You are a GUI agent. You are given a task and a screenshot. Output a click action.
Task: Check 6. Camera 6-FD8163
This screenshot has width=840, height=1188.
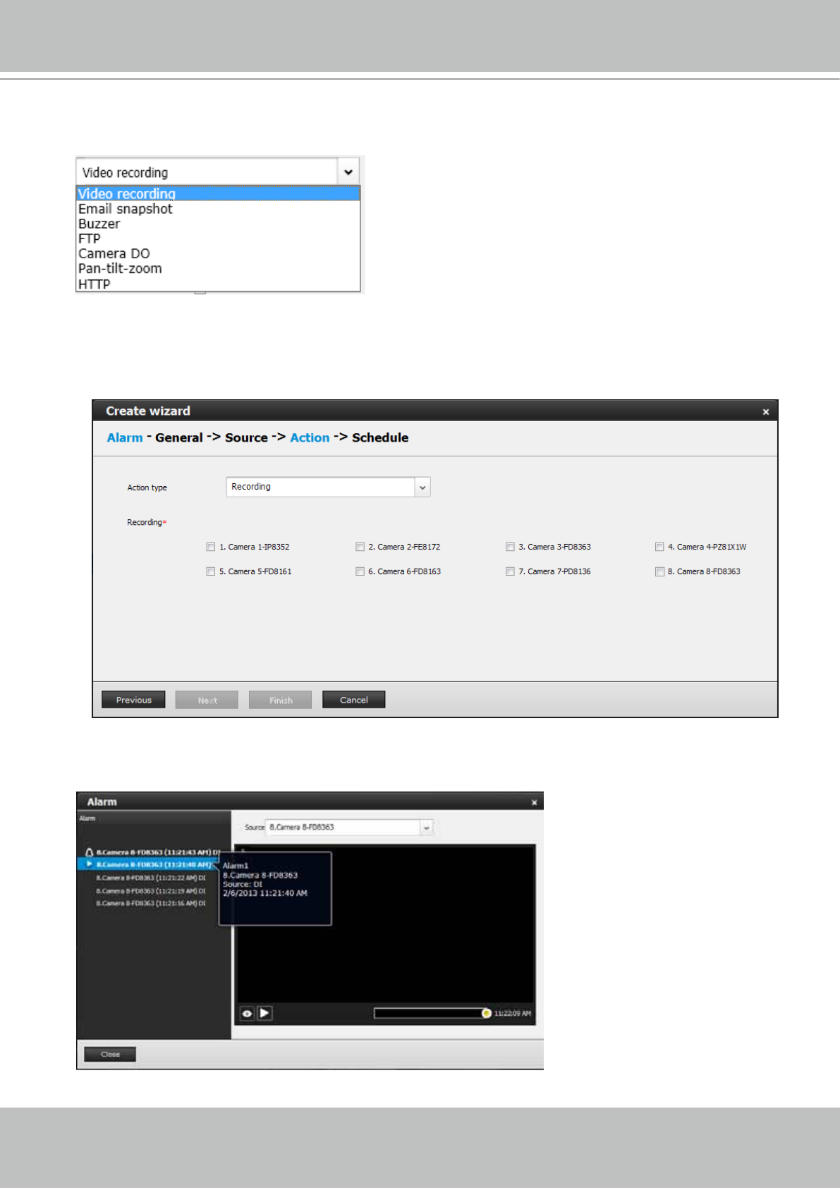coord(360,571)
